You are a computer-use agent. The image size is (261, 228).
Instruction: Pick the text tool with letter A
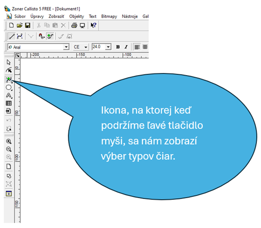click(x=8, y=95)
